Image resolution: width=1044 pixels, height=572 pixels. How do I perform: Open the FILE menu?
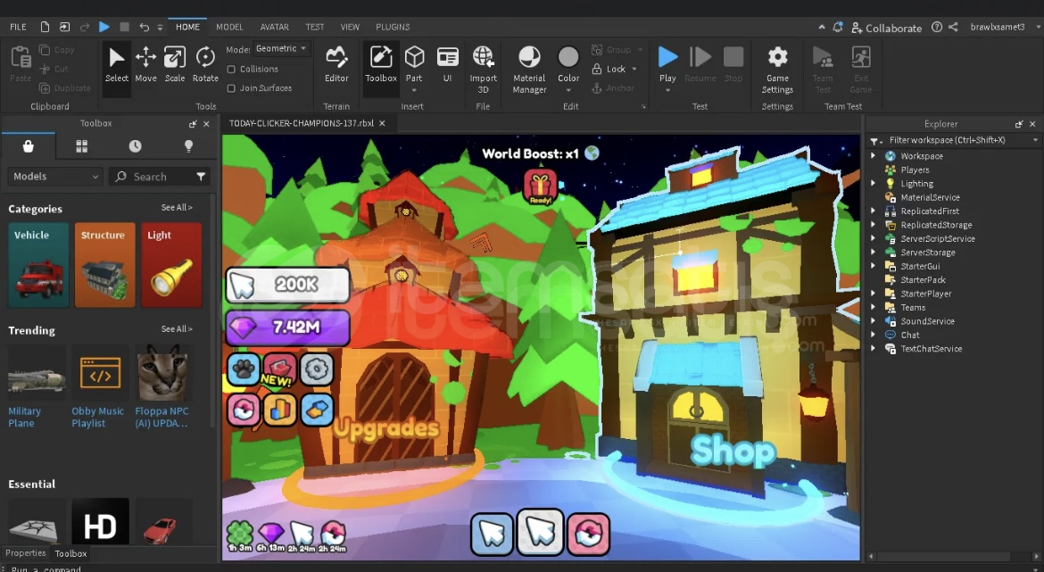pos(18,28)
